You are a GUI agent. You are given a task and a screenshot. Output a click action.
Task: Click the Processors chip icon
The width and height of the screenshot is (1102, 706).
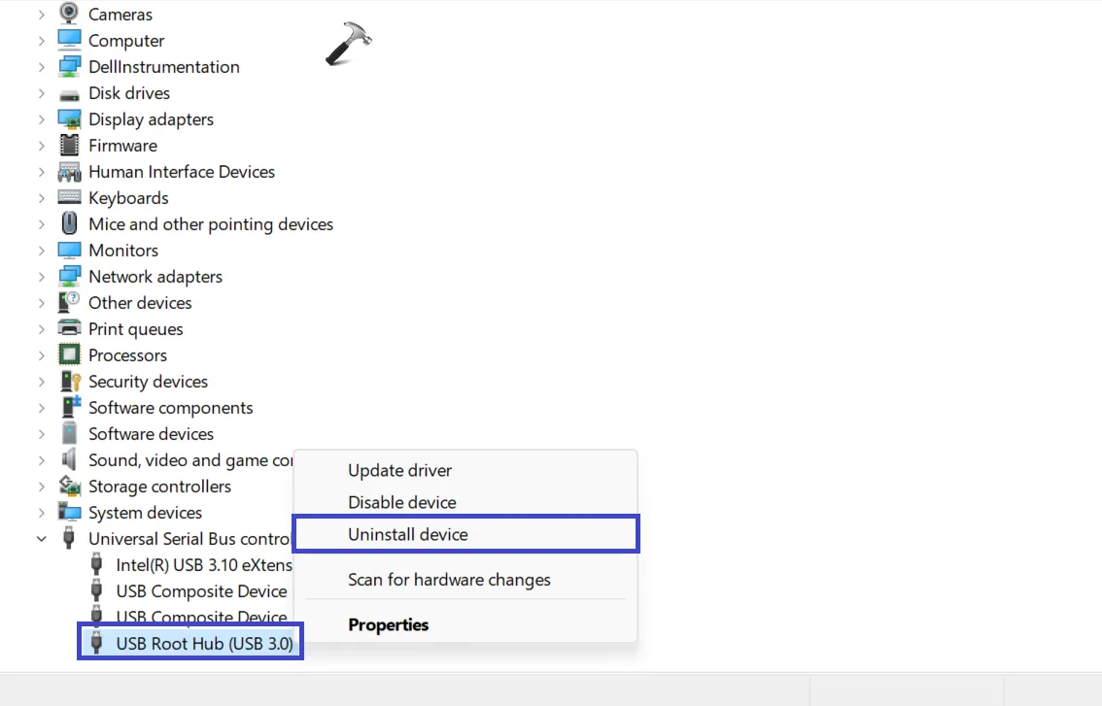(x=69, y=354)
